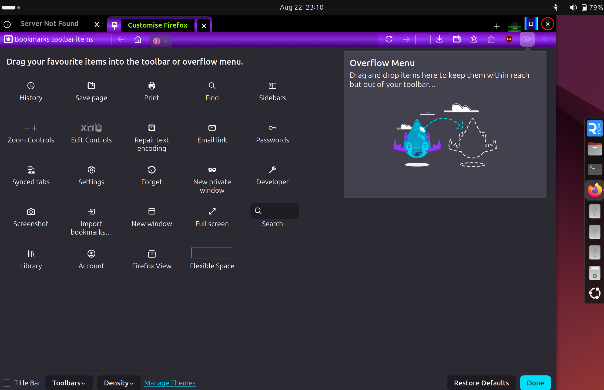Click the History clock icon
This screenshot has width=604, height=390.
pyautogui.click(x=31, y=86)
